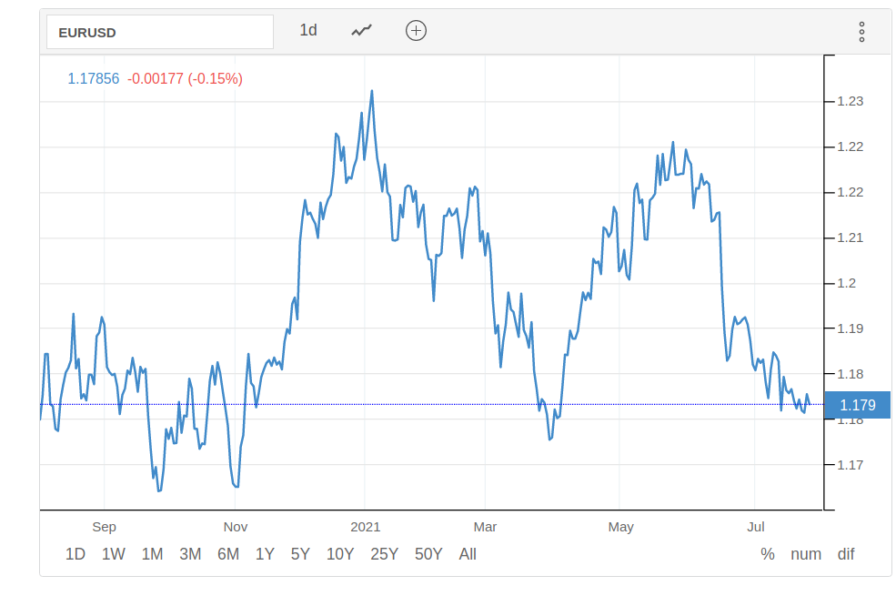This screenshot has height=596, width=896.
Task: Choose the 25Y time range
Action: click(x=385, y=554)
